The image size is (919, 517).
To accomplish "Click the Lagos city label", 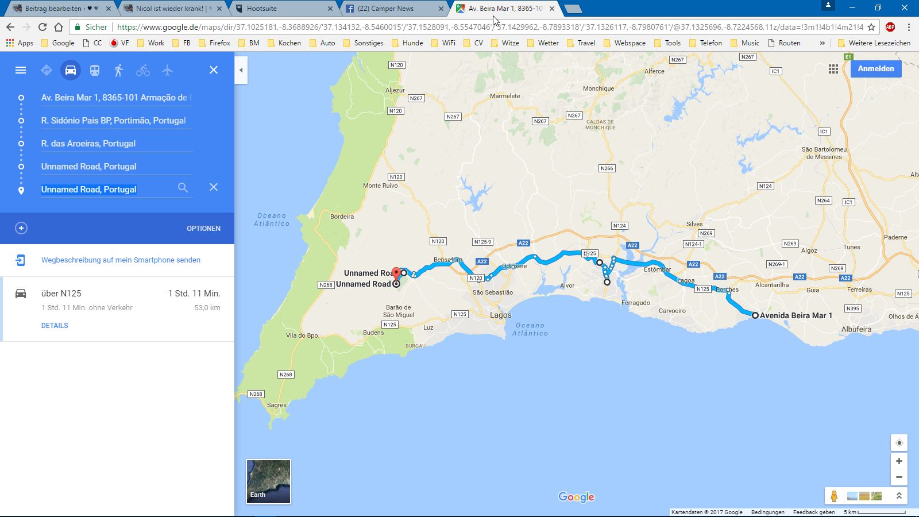I will pyautogui.click(x=500, y=315).
